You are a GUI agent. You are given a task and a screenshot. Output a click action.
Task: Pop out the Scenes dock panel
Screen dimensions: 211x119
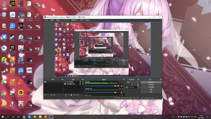point(63,80)
